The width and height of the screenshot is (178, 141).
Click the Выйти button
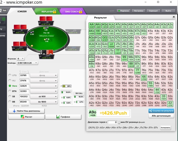tap(168, 11)
